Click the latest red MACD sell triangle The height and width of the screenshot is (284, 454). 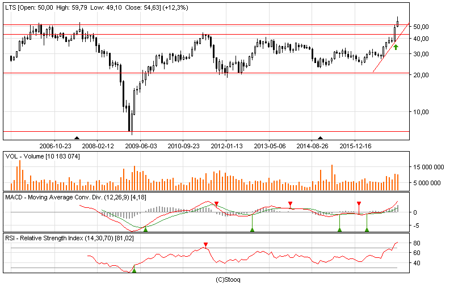[x=359, y=204]
